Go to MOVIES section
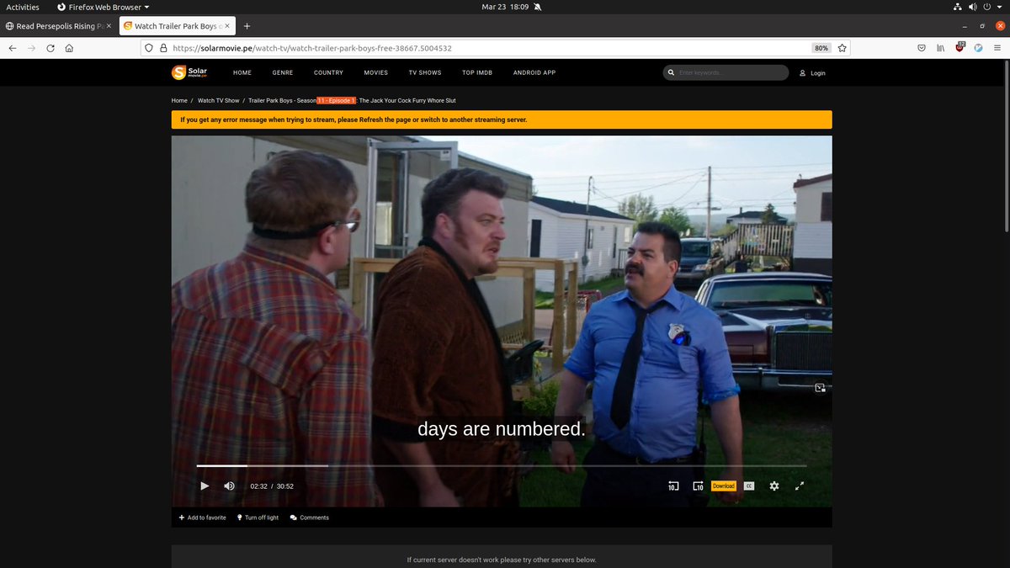The width and height of the screenshot is (1010, 568). coord(376,73)
